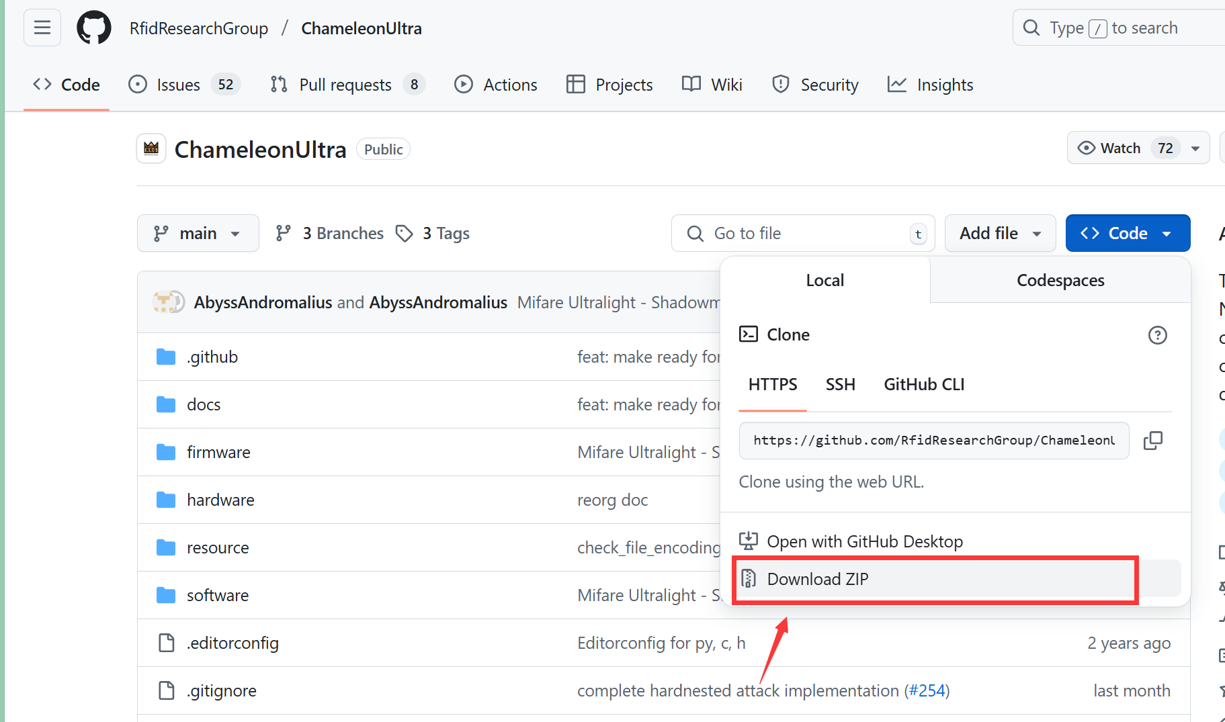Click the ChameleonUltra repository avatar icon
Viewport: 1225px width, 722px height.
click(151, 148)
